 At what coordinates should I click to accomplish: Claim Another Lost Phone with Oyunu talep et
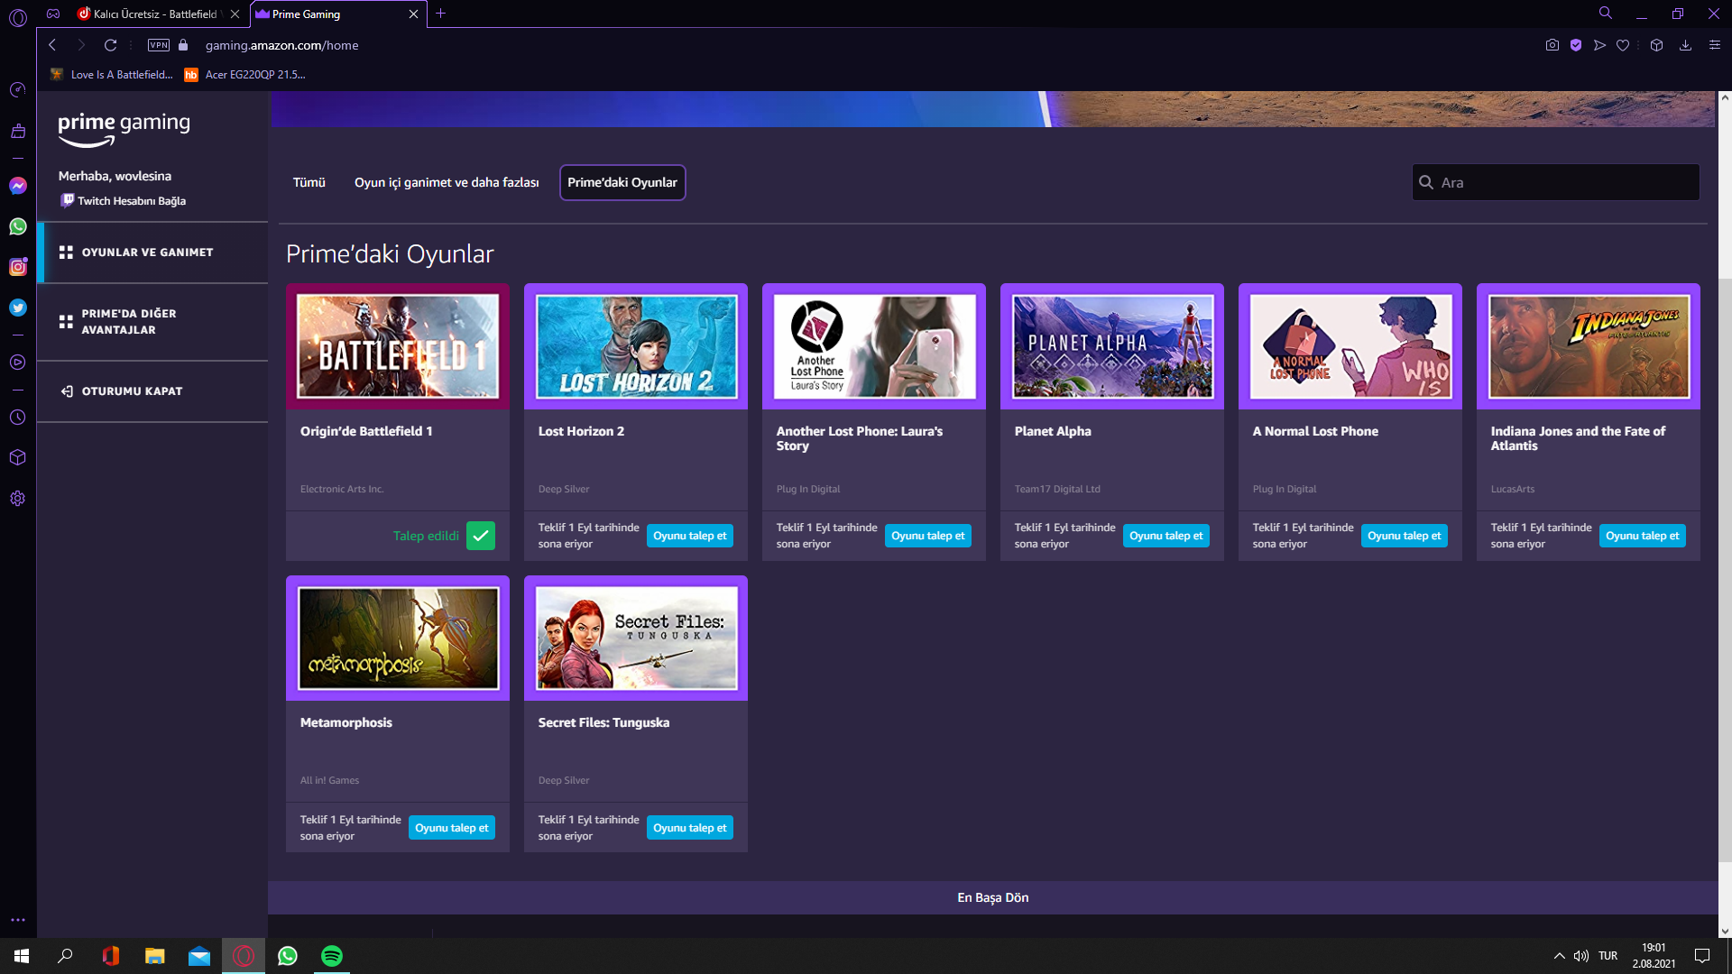928,536
